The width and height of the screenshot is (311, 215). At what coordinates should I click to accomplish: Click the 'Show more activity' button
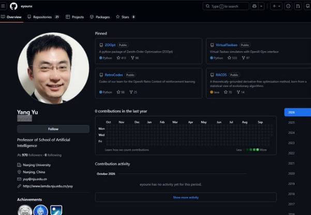point(186,197)
